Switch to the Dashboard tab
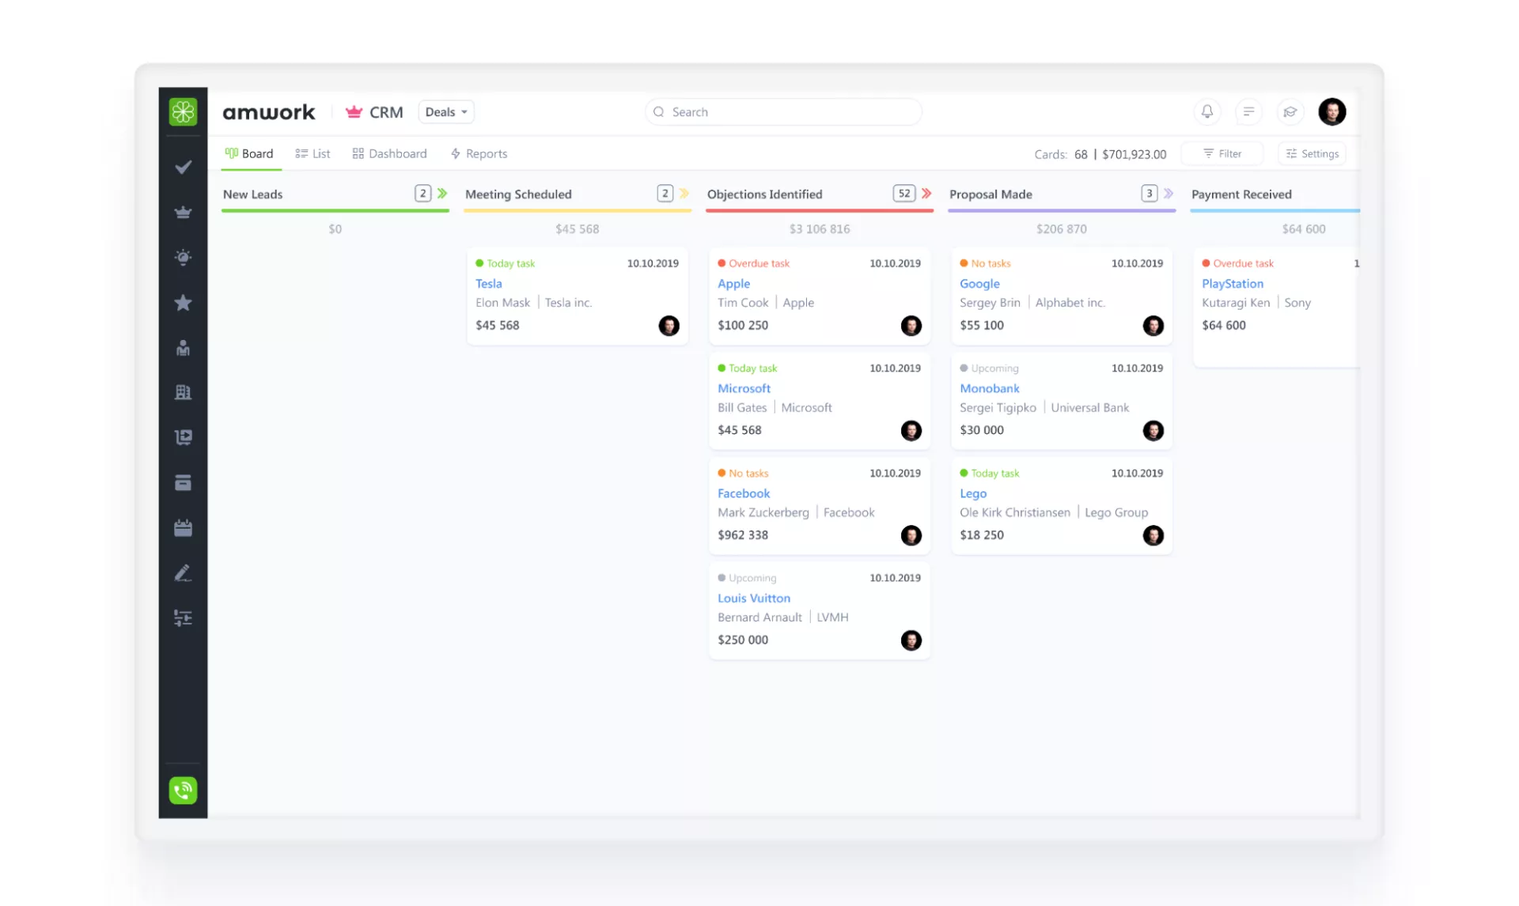Image resolution: width=1519 pixels, height=906 pixels. click(389, 153)
